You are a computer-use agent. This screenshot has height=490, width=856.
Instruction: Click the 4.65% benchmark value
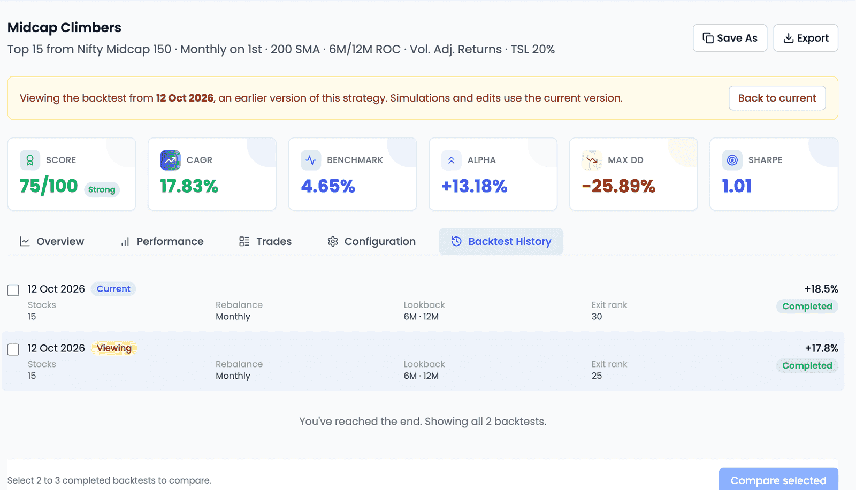click(x=328, y=186)
